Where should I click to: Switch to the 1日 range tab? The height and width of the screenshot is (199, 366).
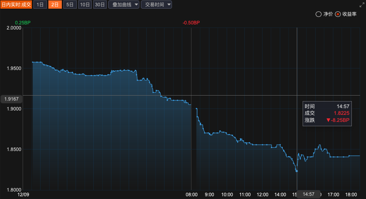coord(40,5)
